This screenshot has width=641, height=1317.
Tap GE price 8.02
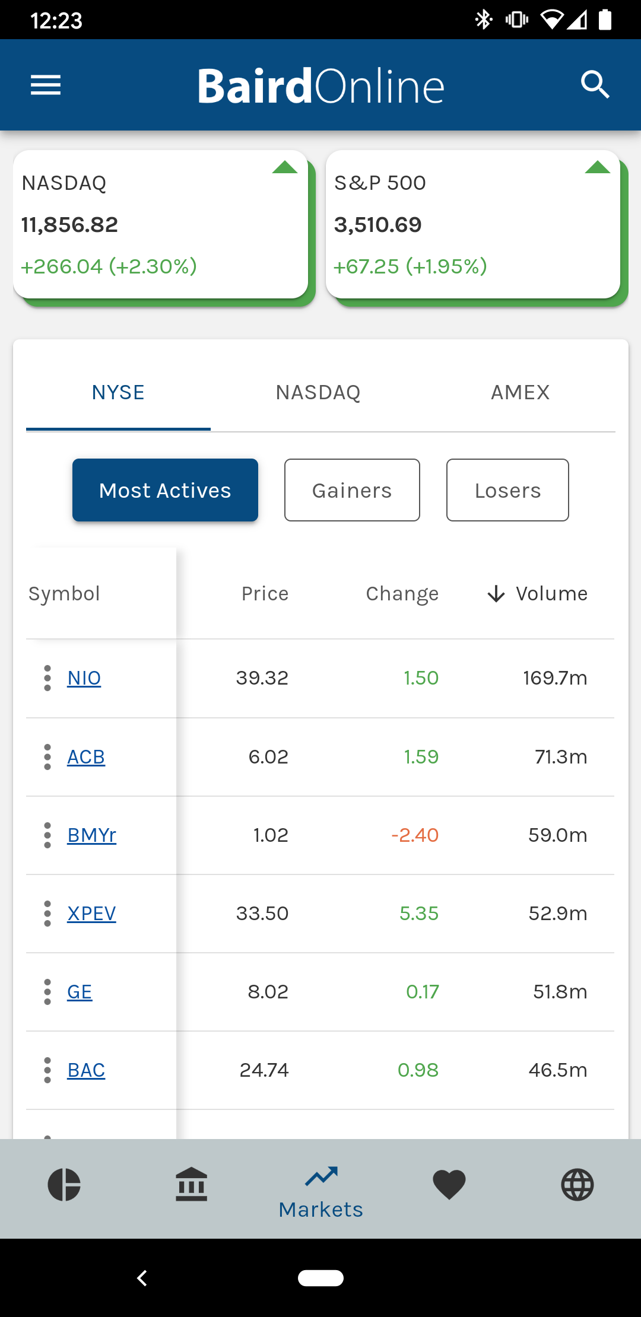click(x=268, y=992)
